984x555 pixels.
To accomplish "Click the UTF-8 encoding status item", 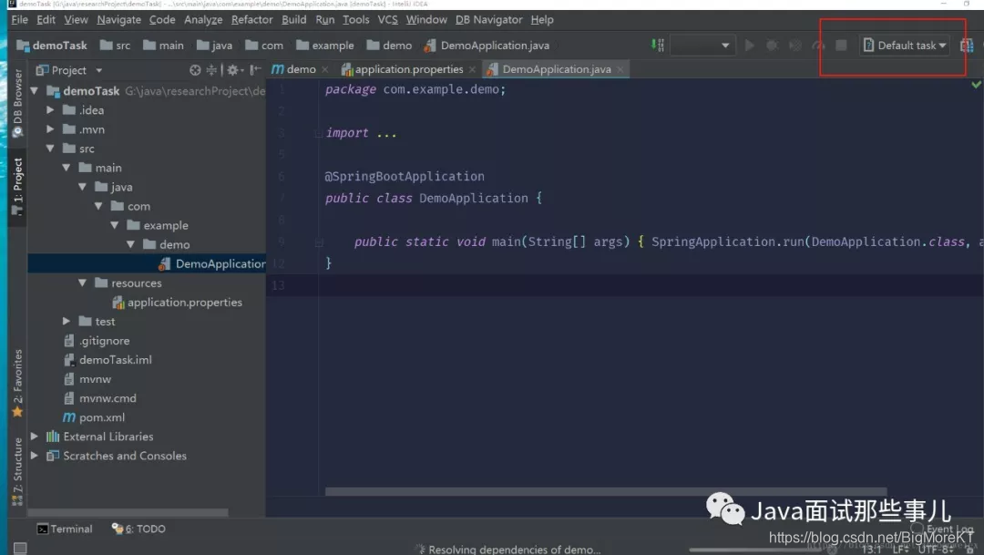I will (x=936, y=550).
